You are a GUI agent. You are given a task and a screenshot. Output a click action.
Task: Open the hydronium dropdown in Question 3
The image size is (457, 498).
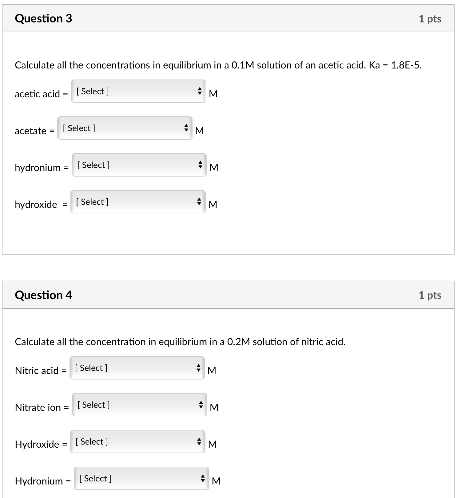pos(138,165)
